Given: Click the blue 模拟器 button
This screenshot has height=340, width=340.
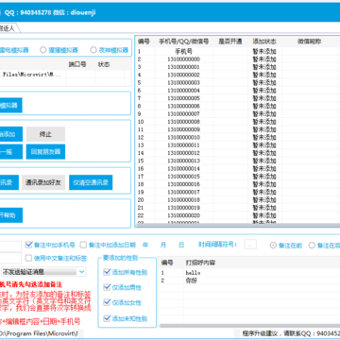Looking at the screenshot, I should pos(11,105).
